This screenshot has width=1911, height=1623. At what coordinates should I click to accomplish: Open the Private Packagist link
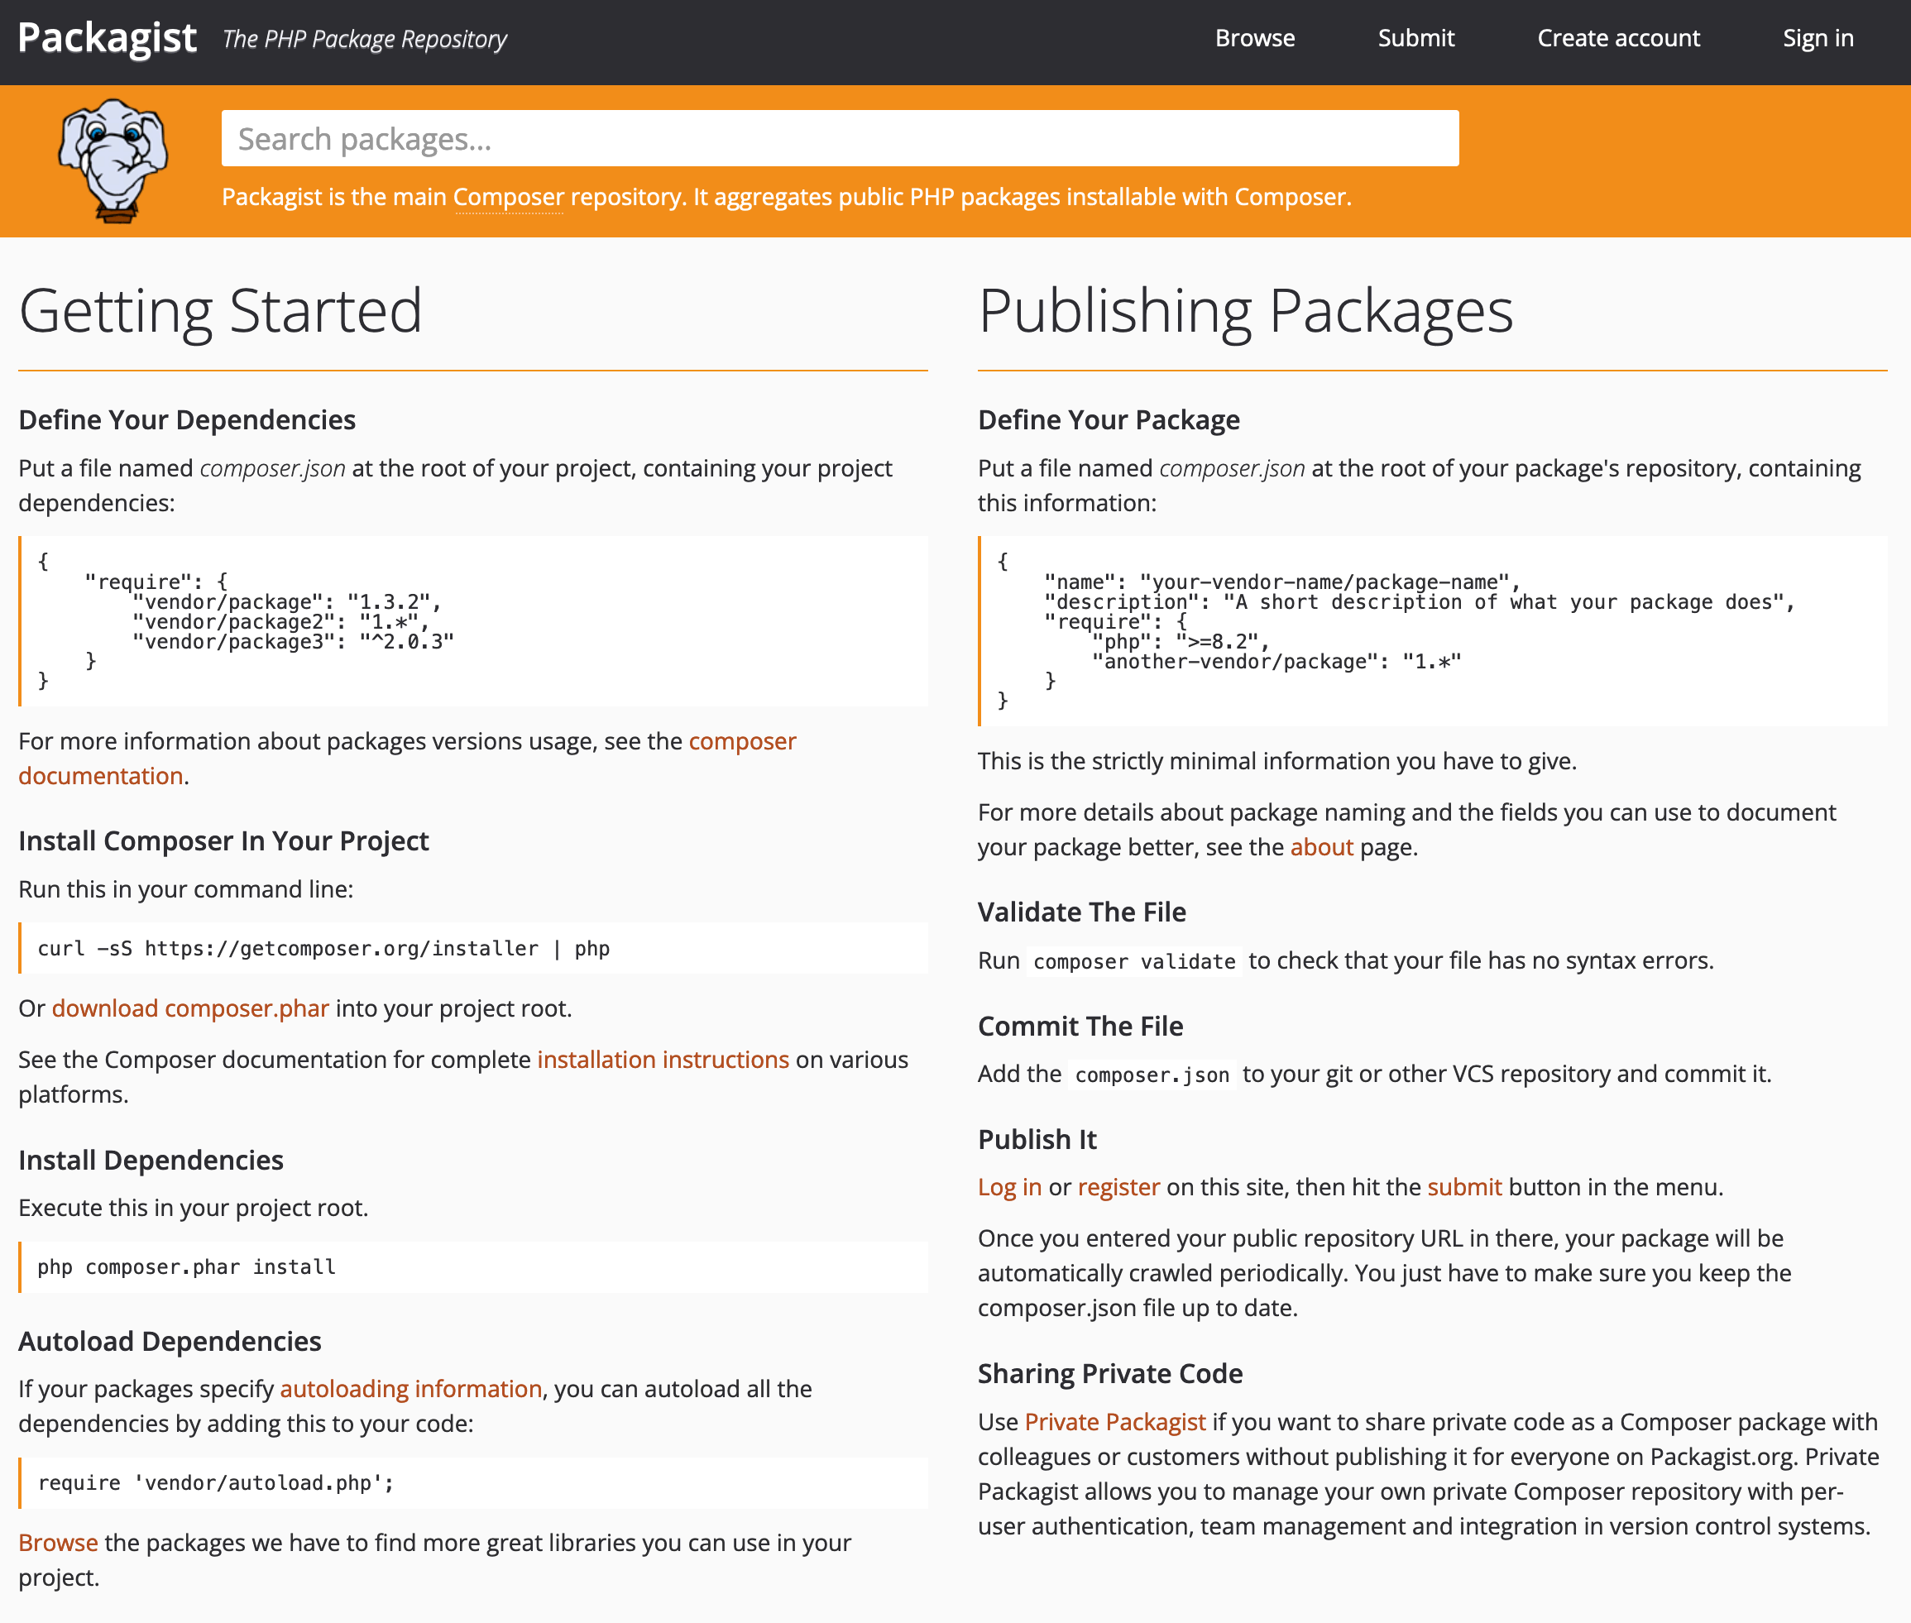(x=1114, y=1423)
